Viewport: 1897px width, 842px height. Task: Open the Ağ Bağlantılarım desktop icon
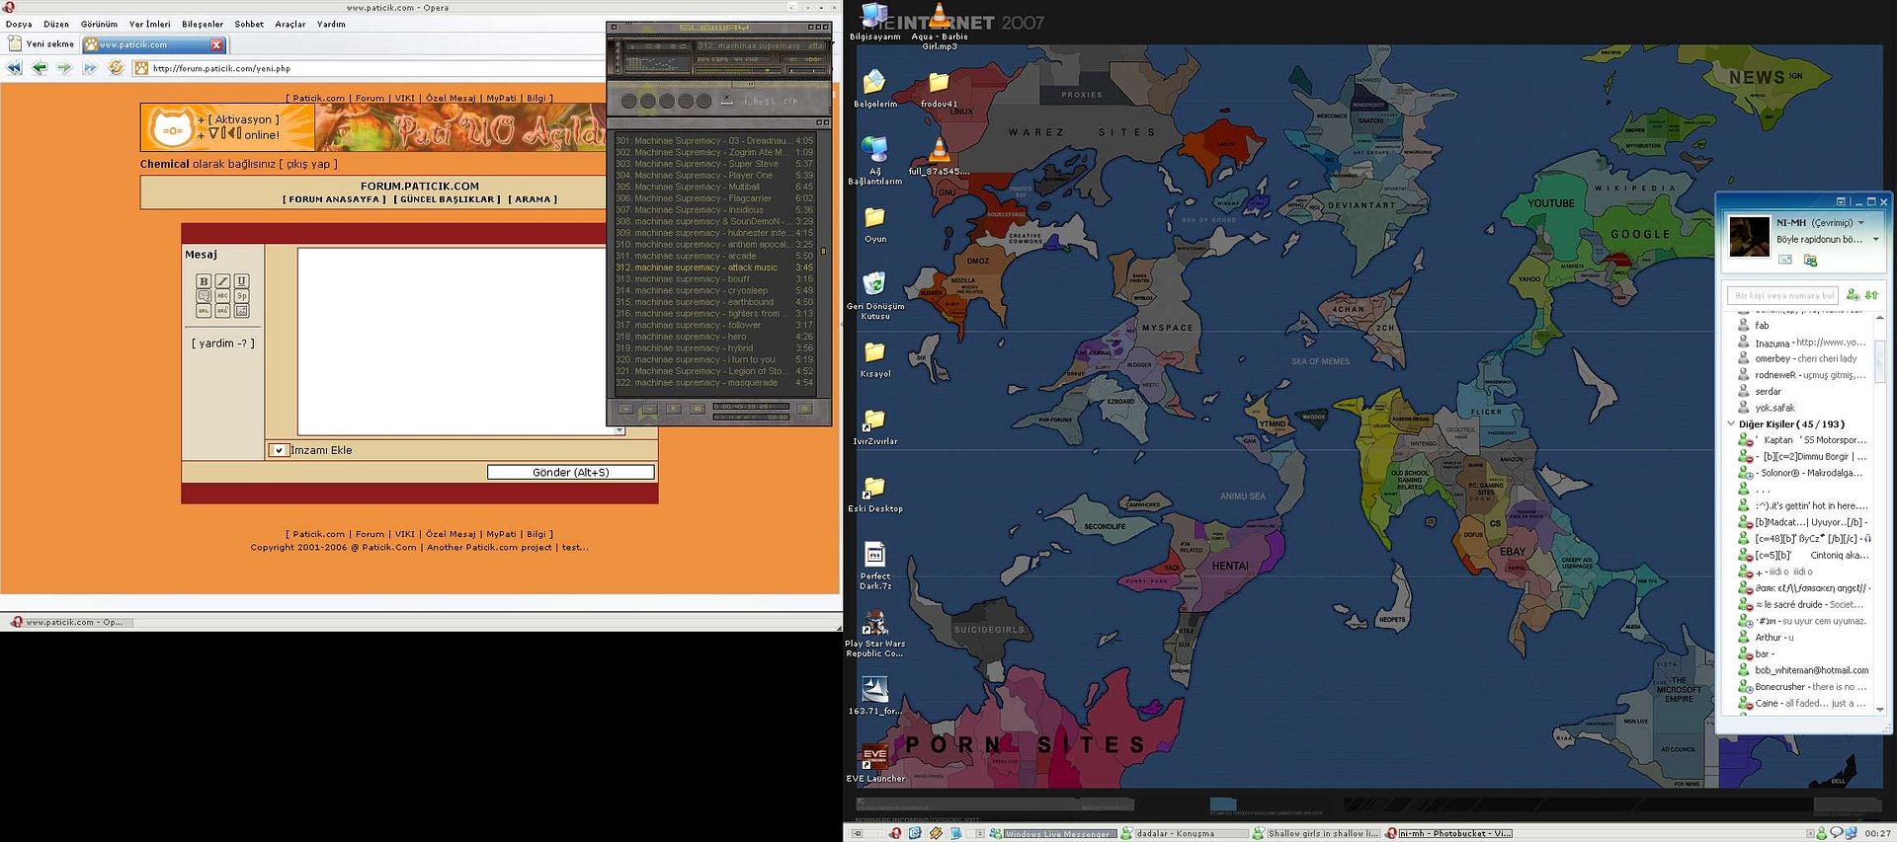(874, 161)
